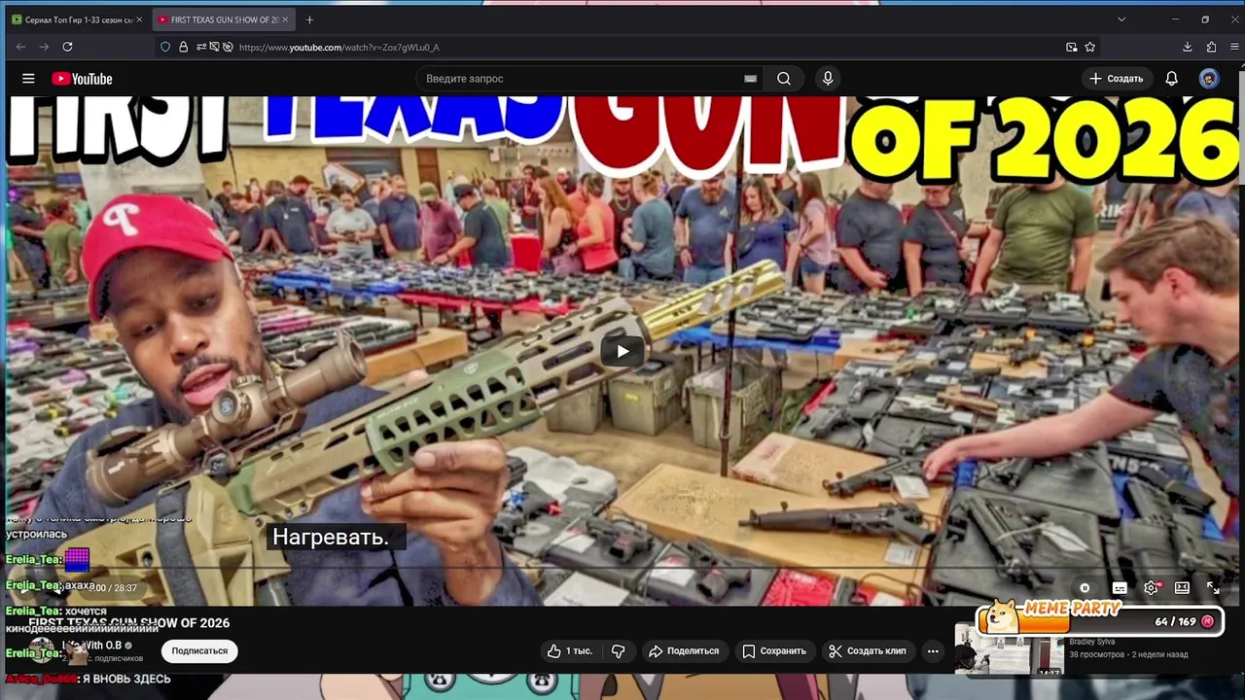Screen dimensions: 1245x700
Task: Click the search magnifier button
Action: [x=784, y=79]
